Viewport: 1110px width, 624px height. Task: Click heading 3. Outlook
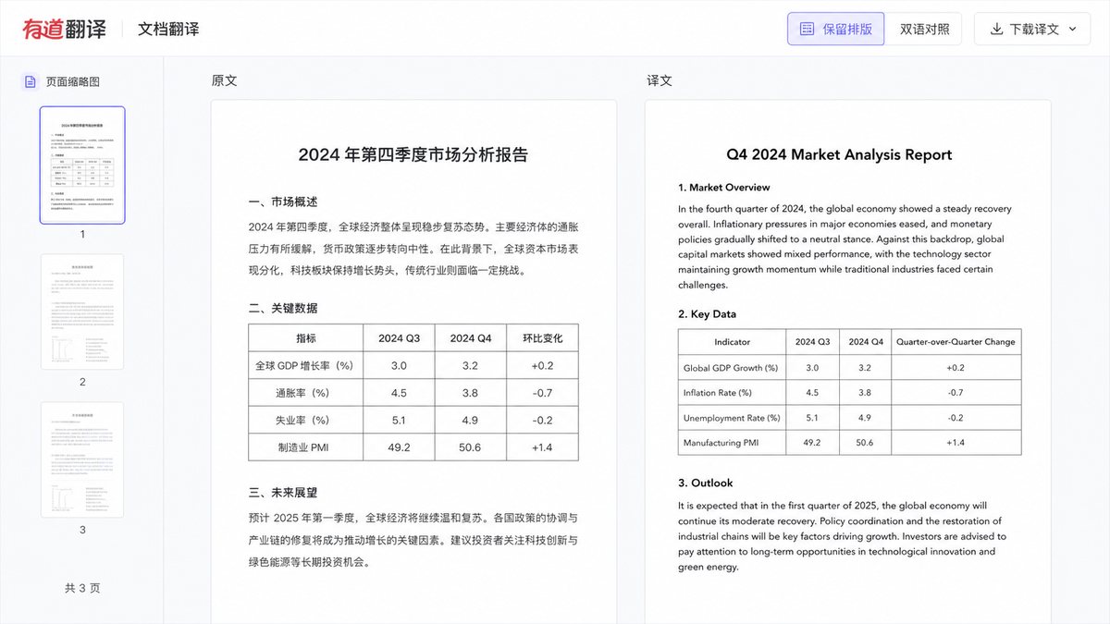[x=706, y=483]
